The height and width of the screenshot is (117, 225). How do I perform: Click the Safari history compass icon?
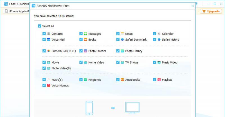[159, 39]
